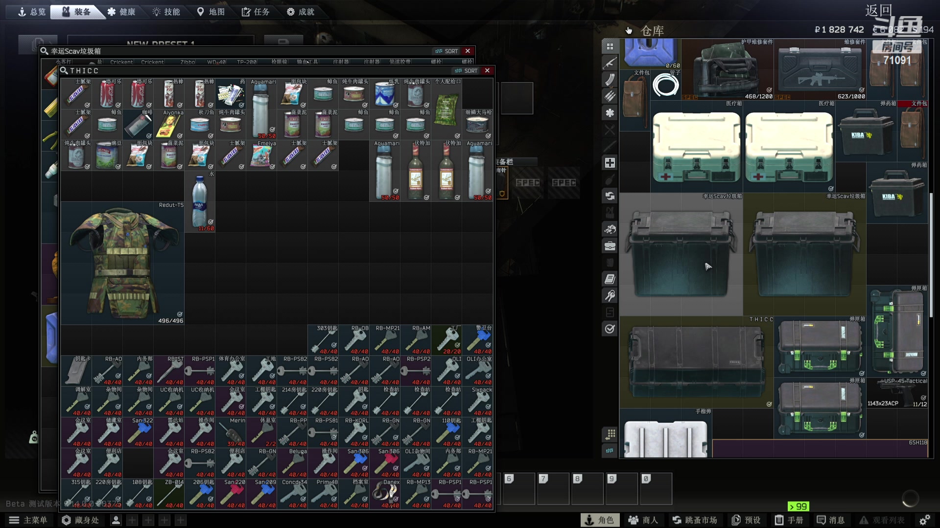Select the medical cross stash filter
Screen dimensions: 940x528
[x=610, y=163]
